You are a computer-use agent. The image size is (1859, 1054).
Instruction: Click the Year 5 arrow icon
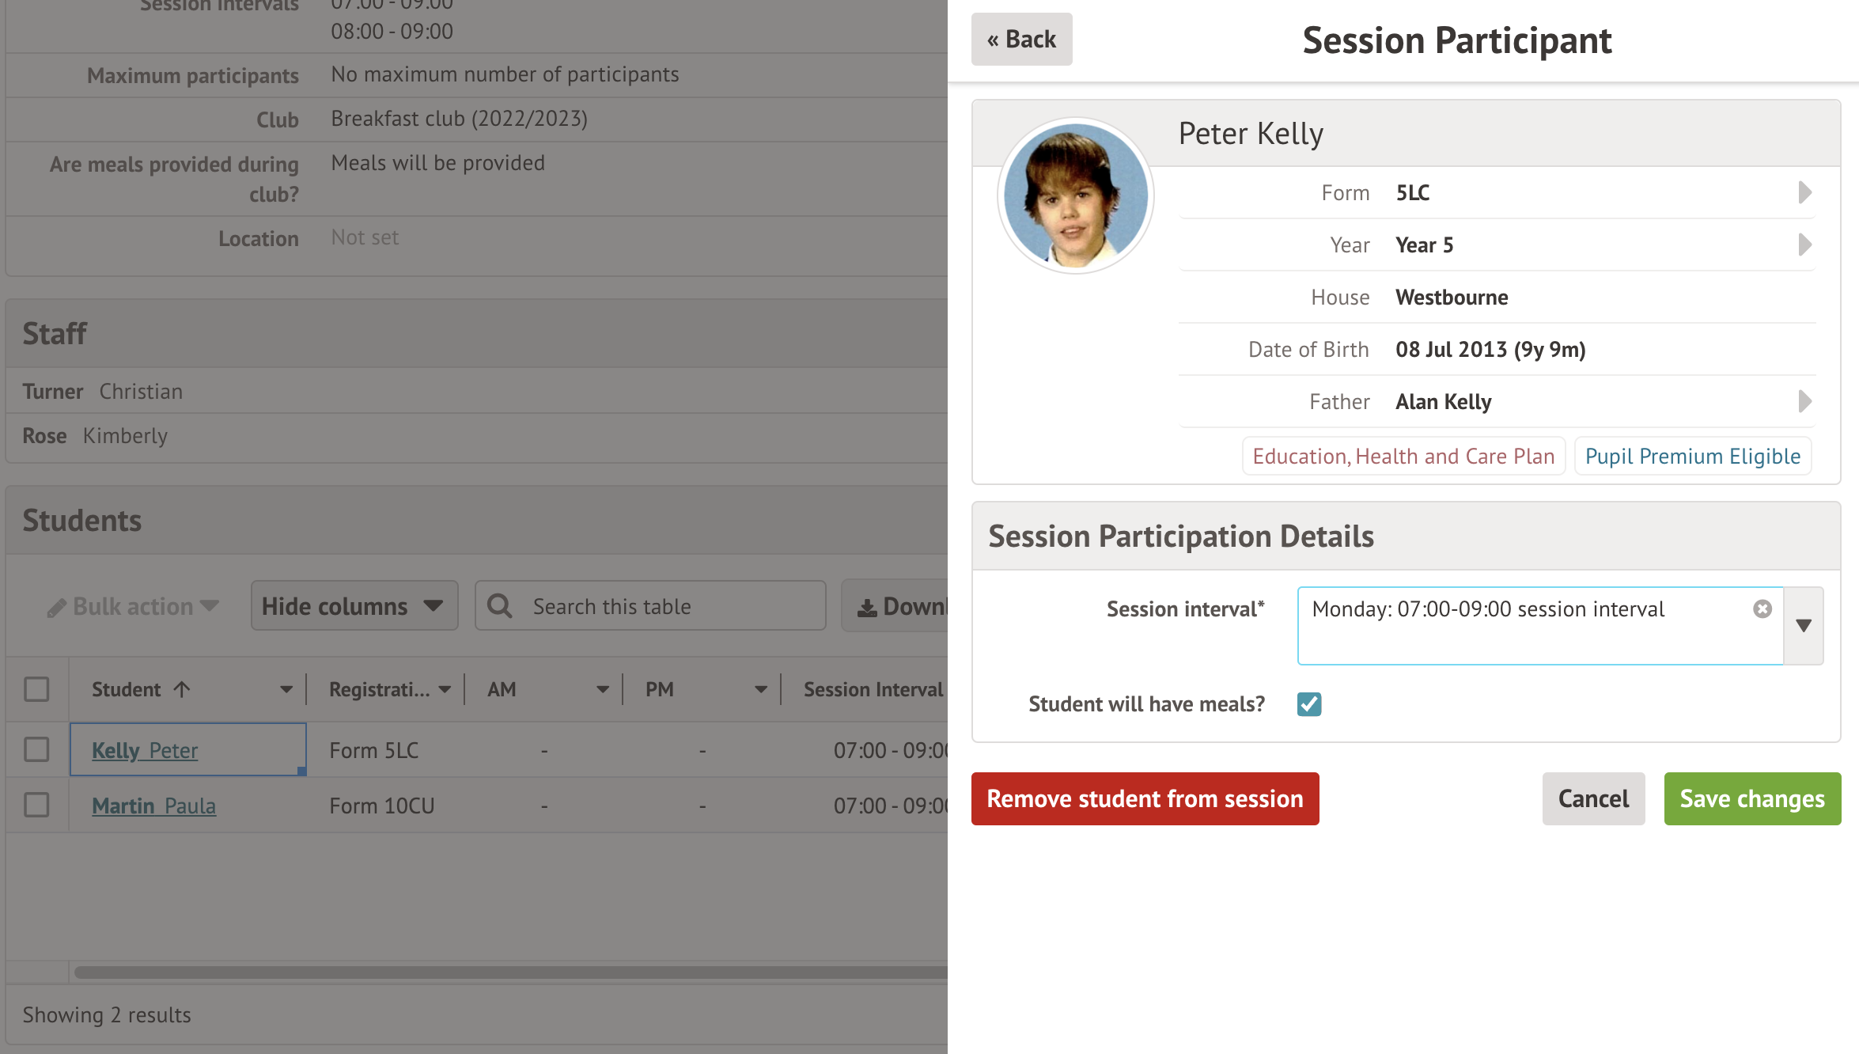coord(1804,245)
